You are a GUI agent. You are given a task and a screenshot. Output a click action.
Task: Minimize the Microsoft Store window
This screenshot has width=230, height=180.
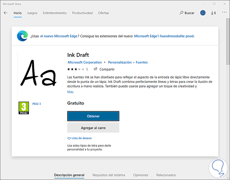coord(204,4)
